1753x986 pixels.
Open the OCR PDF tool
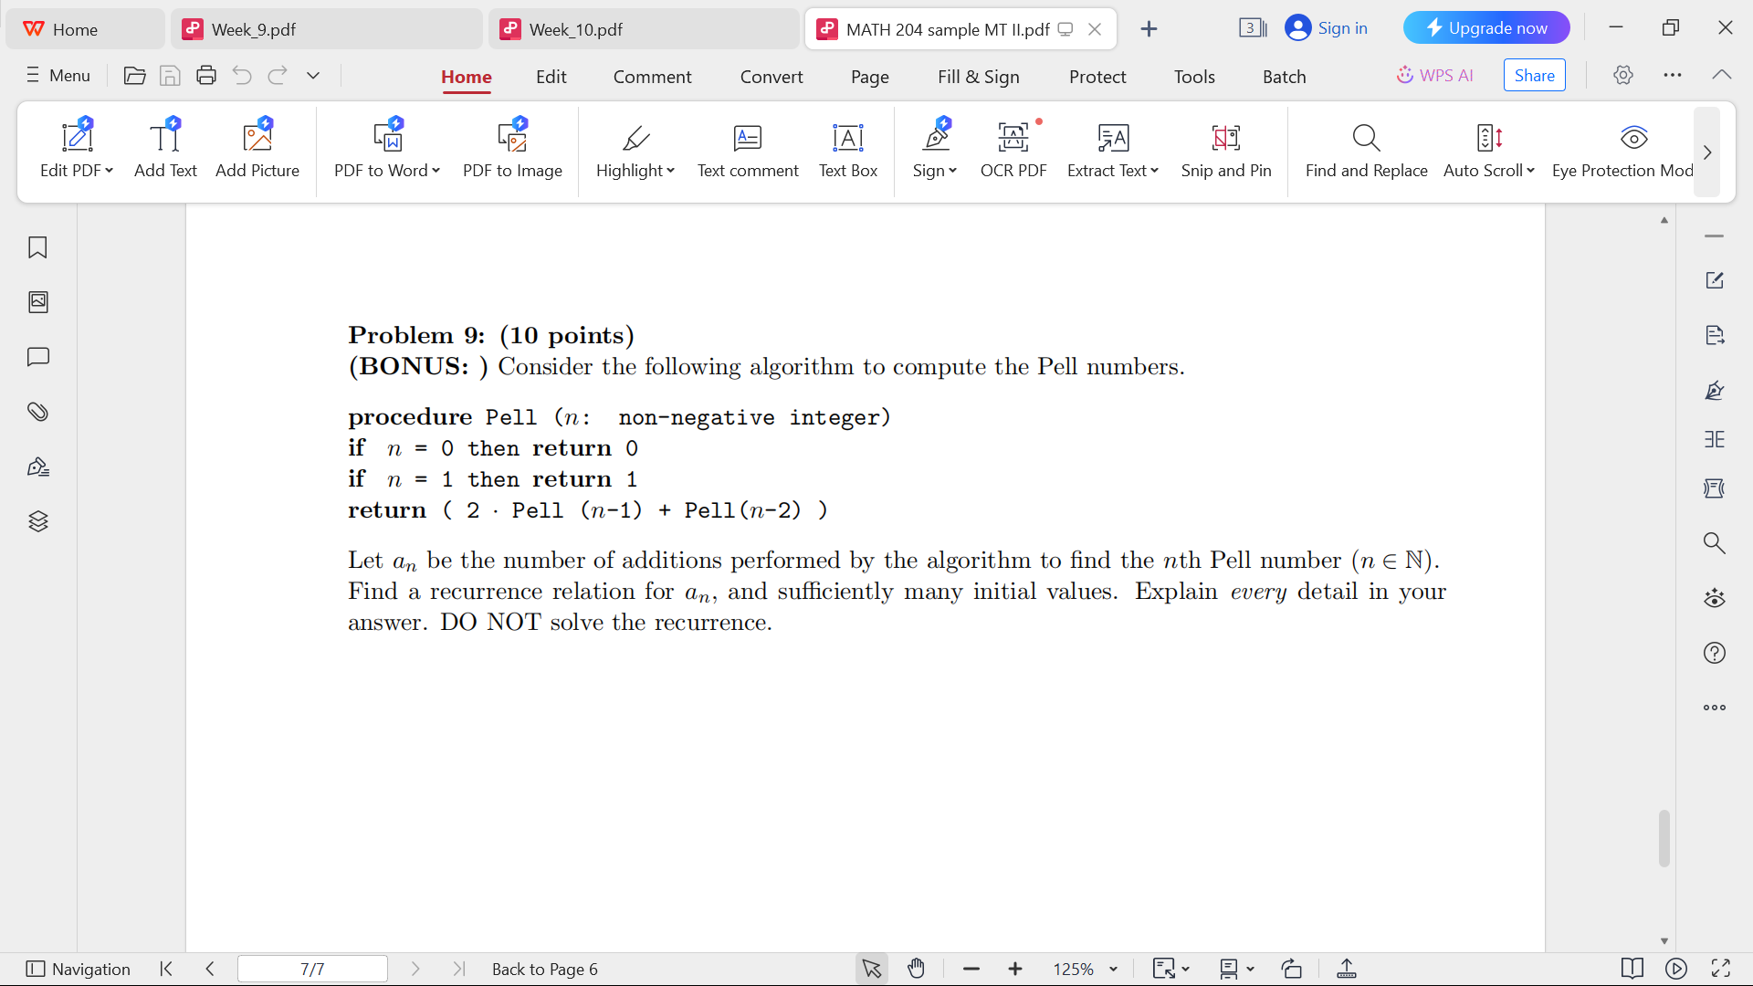click(1013, 151)
